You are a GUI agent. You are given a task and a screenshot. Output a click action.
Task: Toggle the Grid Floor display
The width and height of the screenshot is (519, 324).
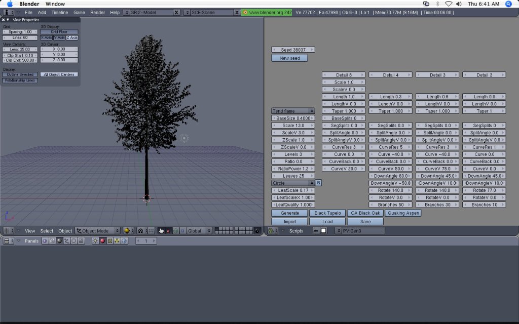pos(59,32)
